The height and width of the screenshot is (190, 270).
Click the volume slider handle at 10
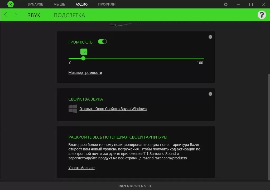[x=83, y=58]
